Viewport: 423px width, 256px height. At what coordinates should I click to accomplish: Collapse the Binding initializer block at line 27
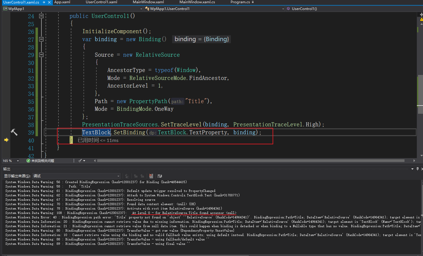(x=41, y=39)
